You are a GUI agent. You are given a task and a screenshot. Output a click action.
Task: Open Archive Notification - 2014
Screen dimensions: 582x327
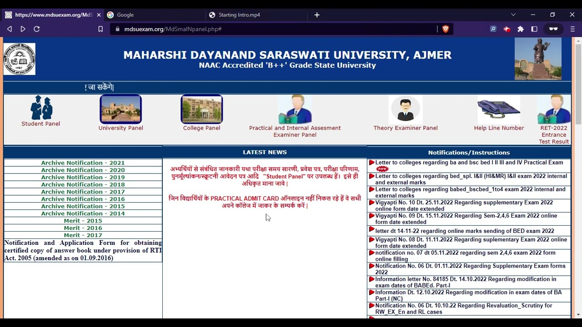click(83, 213)
